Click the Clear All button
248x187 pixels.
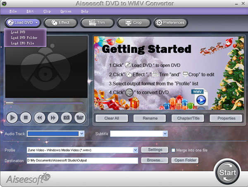(x=112, y=118)
